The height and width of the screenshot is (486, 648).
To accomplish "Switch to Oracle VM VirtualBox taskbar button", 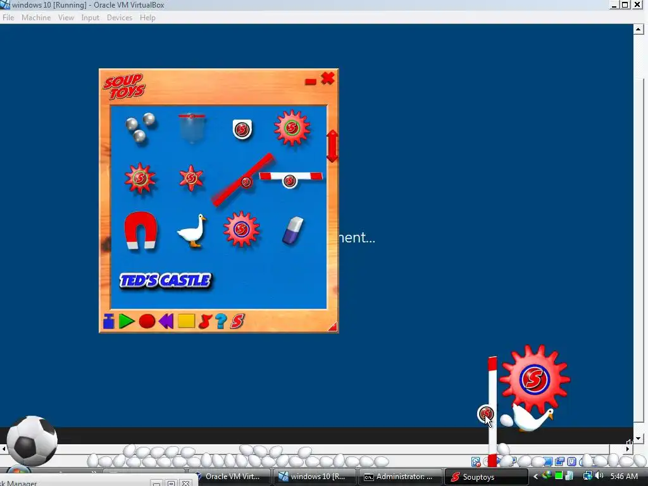I will pos(230,477).
